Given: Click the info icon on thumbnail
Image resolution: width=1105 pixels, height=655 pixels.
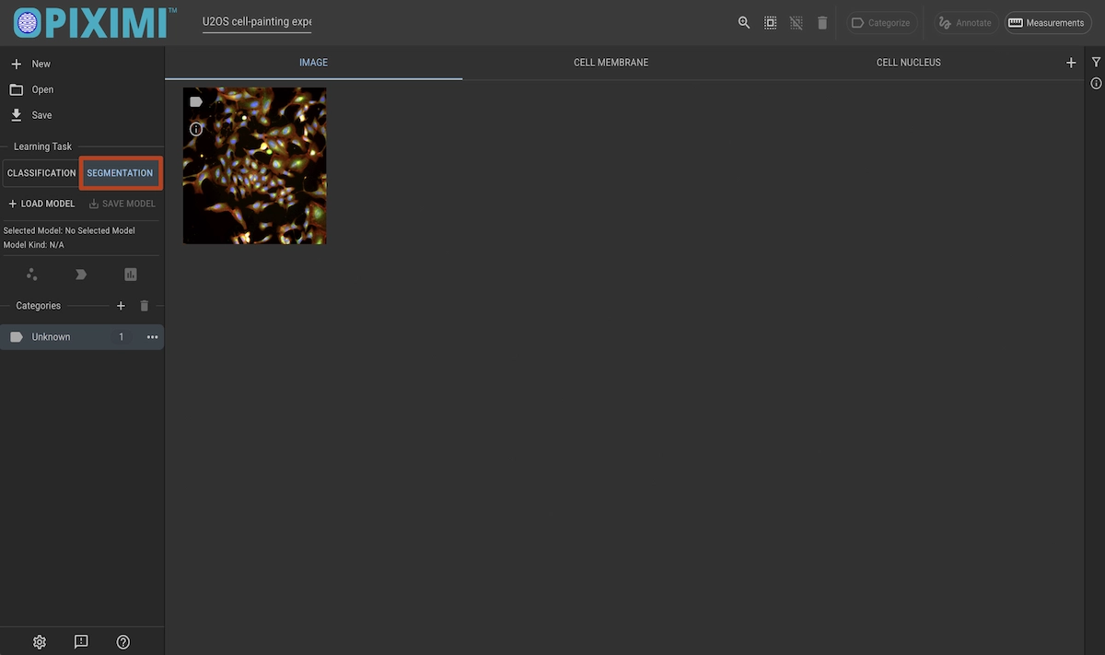Looking at the screenshot, I should [x=196, y=129].
